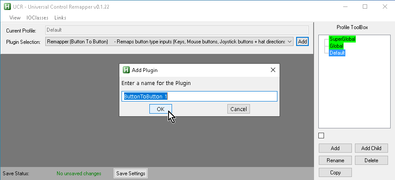The width and height of the screenshot is (395, 180).
Task: Open the IOClasses menu
Action: point(37,18)
